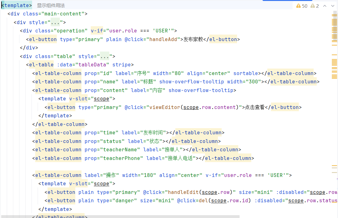This screenshot has width=338, height=218.
Task: Click 'handleAdd' in the click handler
Action: pyautogui.click(x=163, y=40)
